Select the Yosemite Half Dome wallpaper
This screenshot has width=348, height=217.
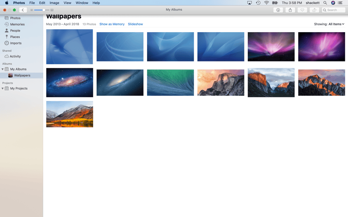(x=221, y=83)
